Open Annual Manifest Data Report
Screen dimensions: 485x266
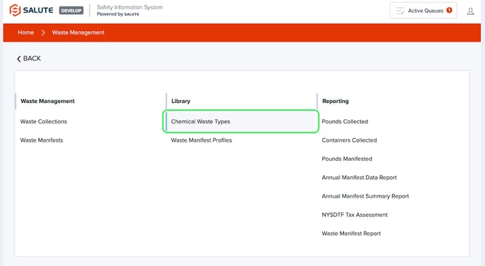359,177
